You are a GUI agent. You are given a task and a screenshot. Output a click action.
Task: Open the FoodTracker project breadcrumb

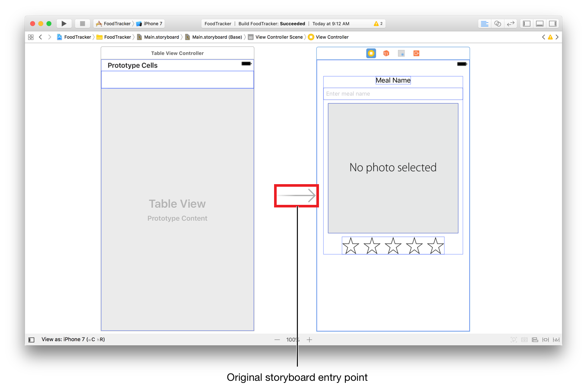click(x=74, y=37)
